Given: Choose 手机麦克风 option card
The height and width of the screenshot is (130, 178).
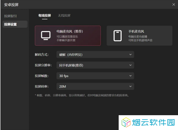Looking at the screenshot, I should (139, 36).
